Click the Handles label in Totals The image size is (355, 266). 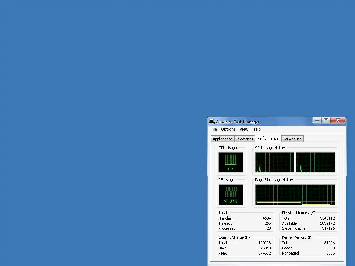point(225,218)
